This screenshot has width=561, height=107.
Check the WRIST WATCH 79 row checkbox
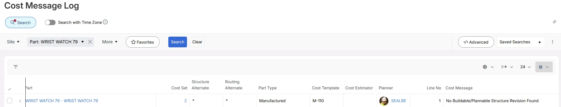pyautogui.click(x=10, y=101)
